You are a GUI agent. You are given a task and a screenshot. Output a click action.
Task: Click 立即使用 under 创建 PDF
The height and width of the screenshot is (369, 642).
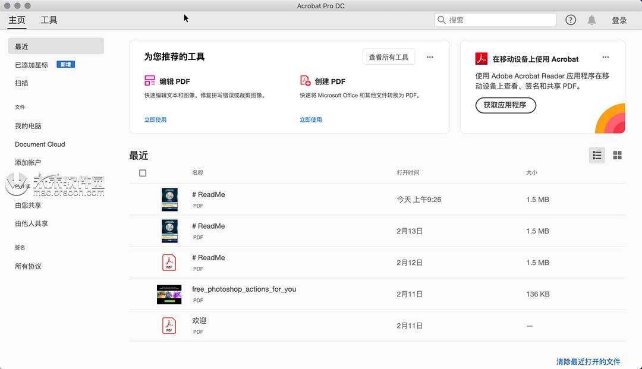click(x=311, y=119)
